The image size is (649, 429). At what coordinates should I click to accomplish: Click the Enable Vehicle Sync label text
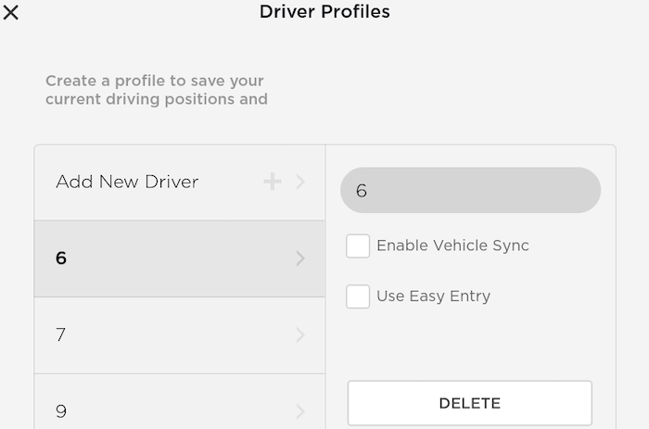click(452, 246)
